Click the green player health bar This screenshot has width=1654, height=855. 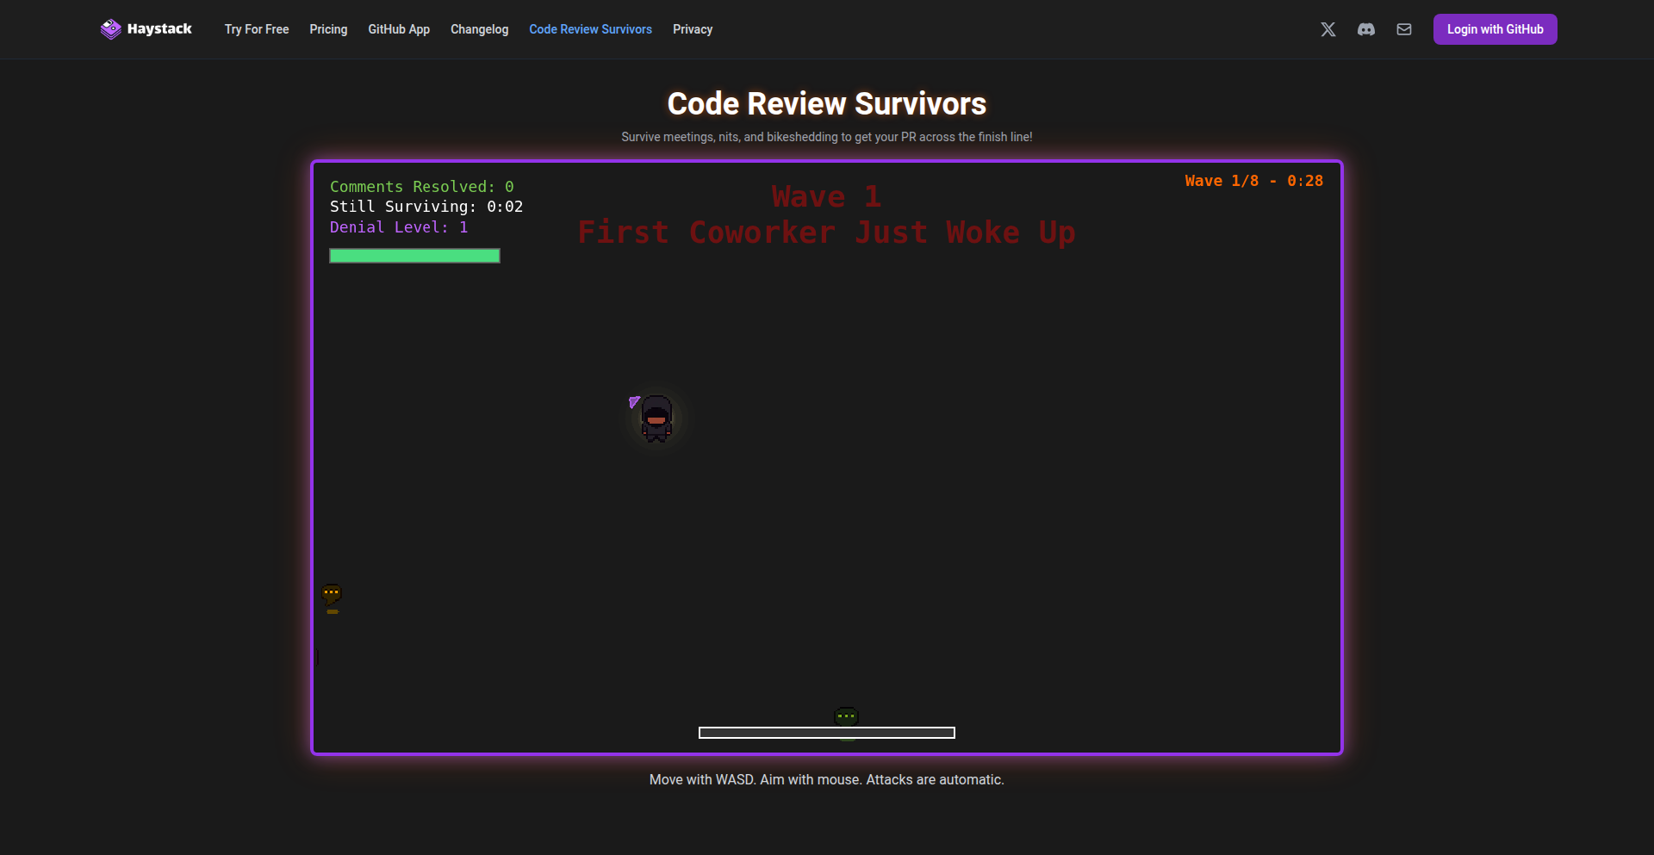coord(414,256)
